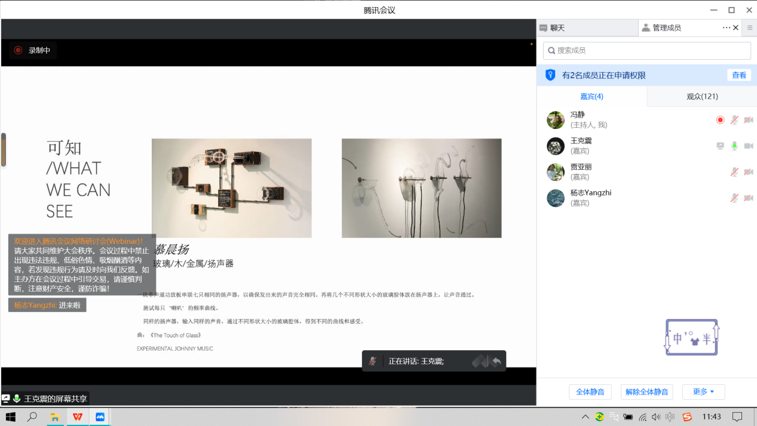Open the WPS Office taskbar icon
This screenshot has width=757, height=426.
(77, 416)
